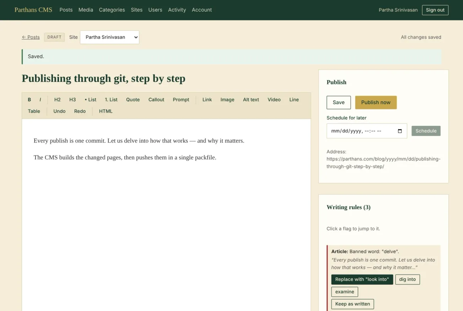
Task: Sign out of the CMS
Action: coord(435,10)
